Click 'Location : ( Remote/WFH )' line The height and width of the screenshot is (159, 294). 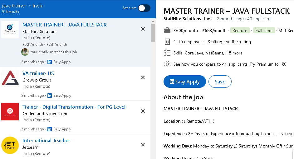click(189, 121)
